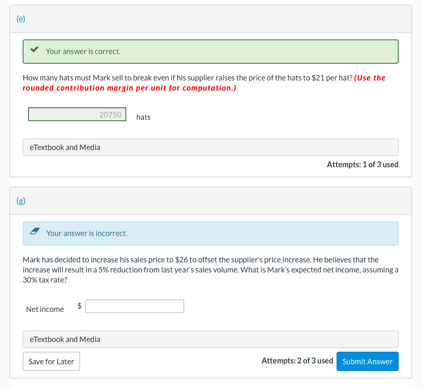
Task: Click the 20750 hats answer field
Action: [77, 114]
